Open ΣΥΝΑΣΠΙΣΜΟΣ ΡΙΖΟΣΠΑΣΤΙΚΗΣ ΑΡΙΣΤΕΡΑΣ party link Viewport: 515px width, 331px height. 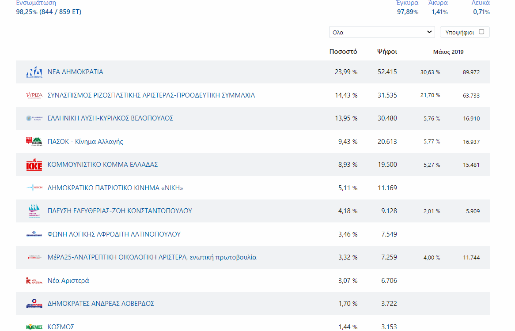pos(151,95)
